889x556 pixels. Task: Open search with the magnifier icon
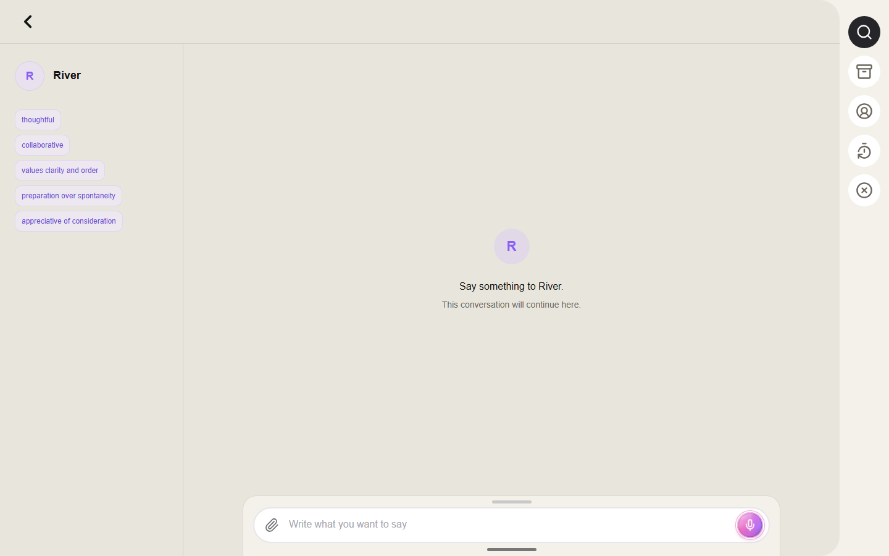click(864, 32)
